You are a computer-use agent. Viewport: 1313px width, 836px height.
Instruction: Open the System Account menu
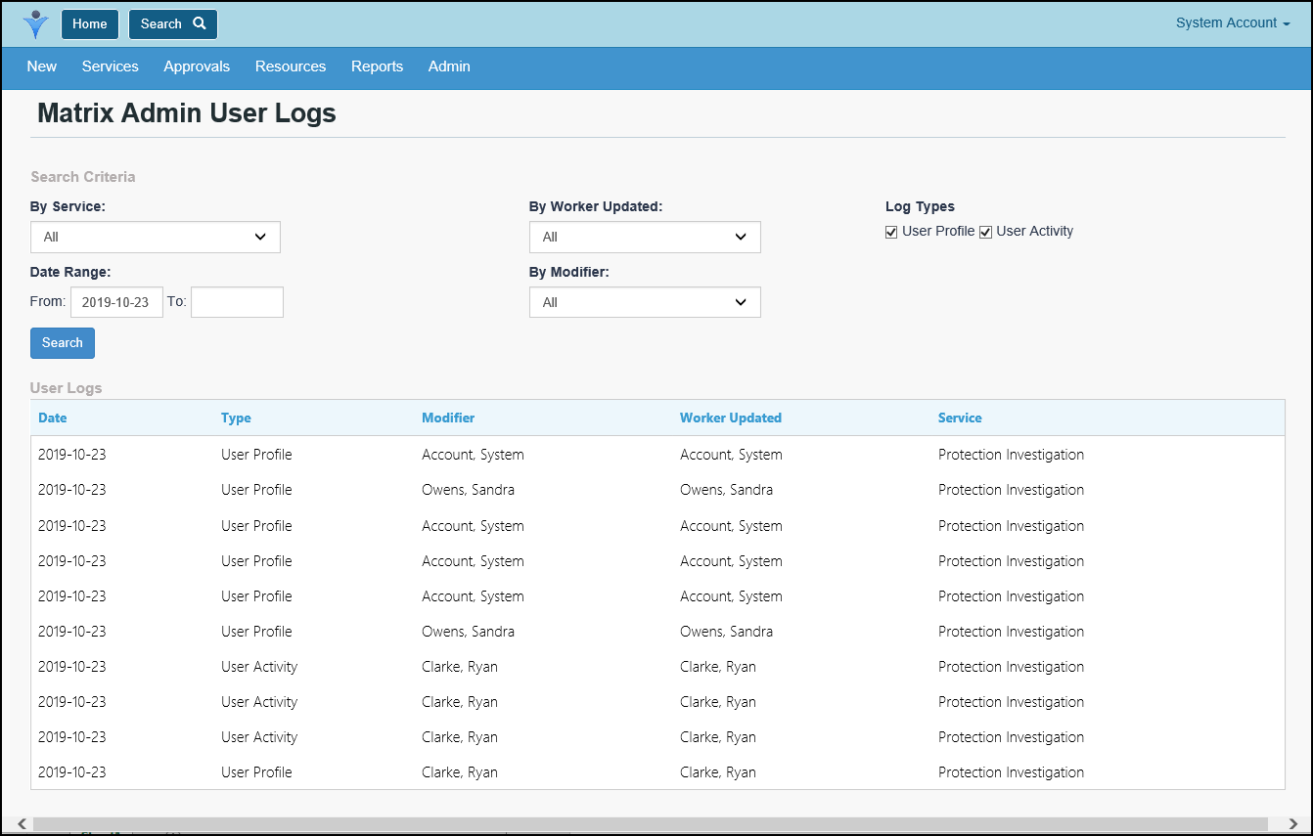click(1233, 23)
